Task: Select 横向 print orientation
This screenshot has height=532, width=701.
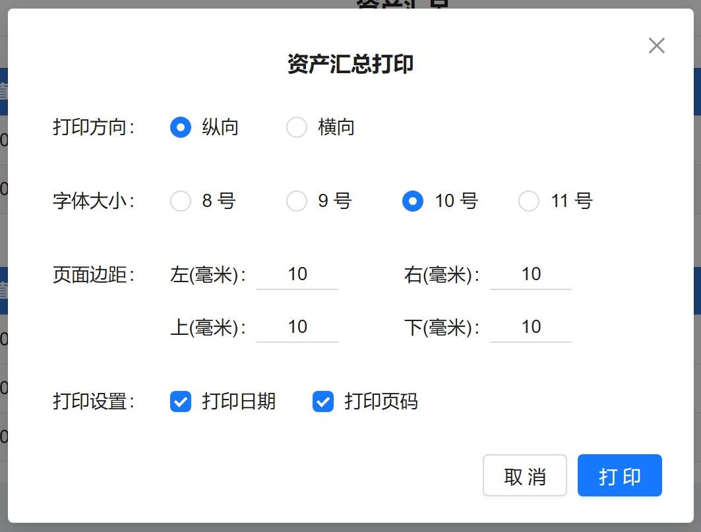Action: coord(297,127)
